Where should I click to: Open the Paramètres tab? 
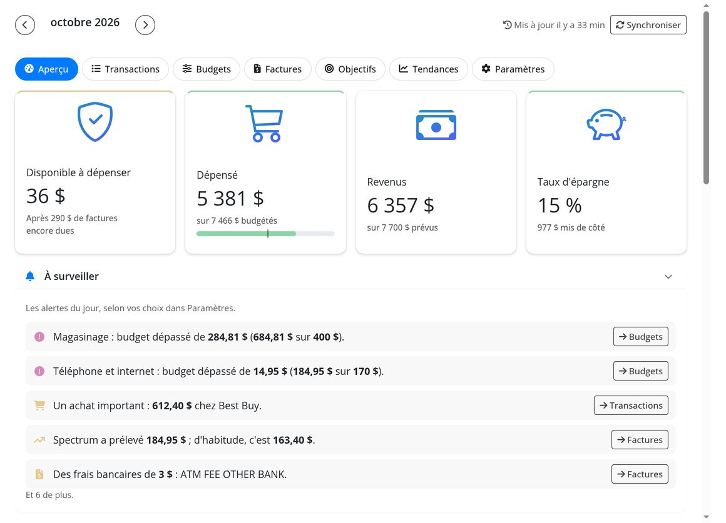coord(513,69)
